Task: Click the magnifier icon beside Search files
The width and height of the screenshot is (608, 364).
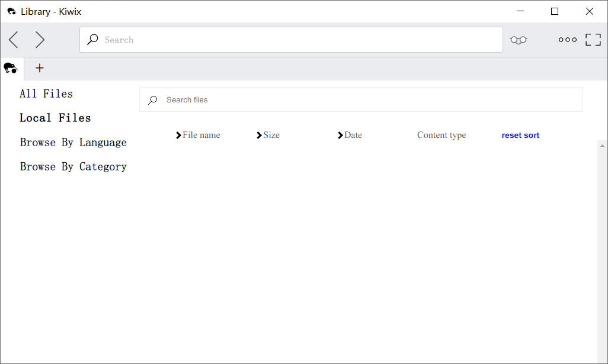Action: coord(153,100)
